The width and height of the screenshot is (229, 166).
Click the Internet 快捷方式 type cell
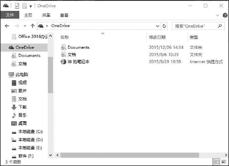pos(206,62)
